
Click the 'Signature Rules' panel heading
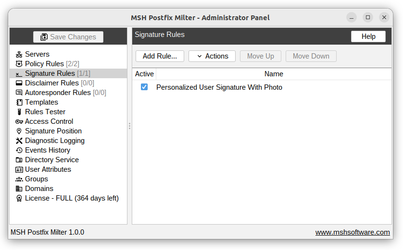[160, 35]
